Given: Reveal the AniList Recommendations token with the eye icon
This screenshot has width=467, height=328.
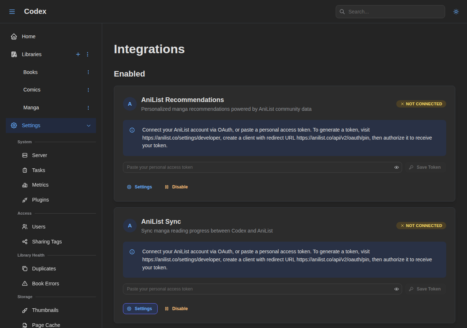Looking at the screenshot, I should [x=396, y=167].
